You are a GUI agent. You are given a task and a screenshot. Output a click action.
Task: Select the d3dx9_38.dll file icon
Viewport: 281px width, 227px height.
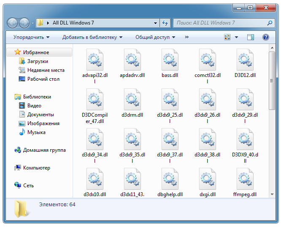[x=208, y=139]
